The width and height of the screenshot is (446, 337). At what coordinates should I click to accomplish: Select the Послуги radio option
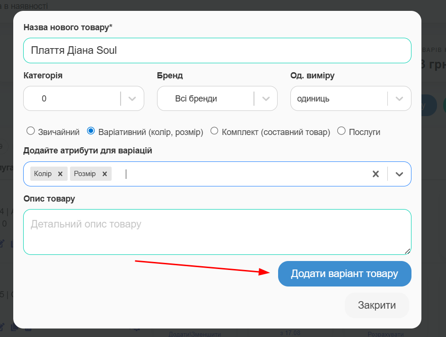pos(341,131)
